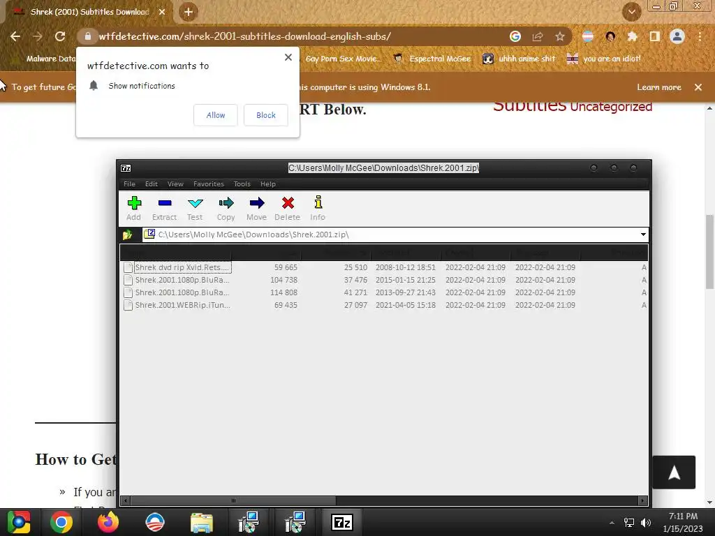715x536 pixels.
Task: Open the Google icon in address bar
Action: pyautogui.click(x=515, y=36)
